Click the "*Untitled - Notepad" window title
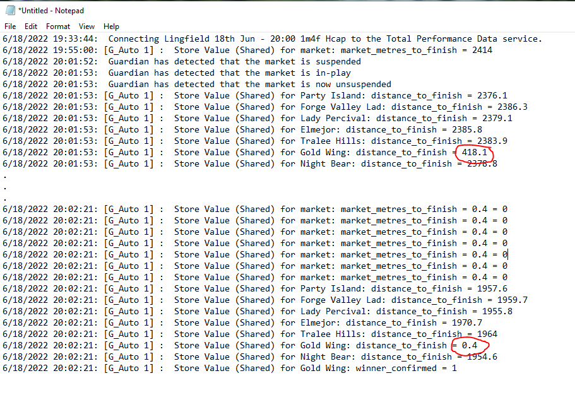The image size is (575, 395). pyautogui.click(x=50, y=11)
